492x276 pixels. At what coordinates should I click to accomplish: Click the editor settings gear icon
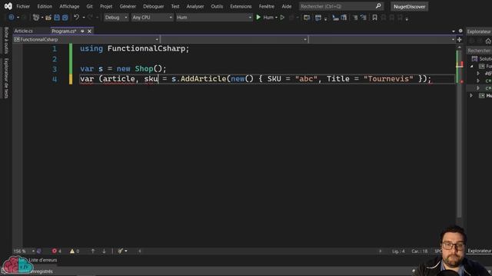[x=460, y=31]
